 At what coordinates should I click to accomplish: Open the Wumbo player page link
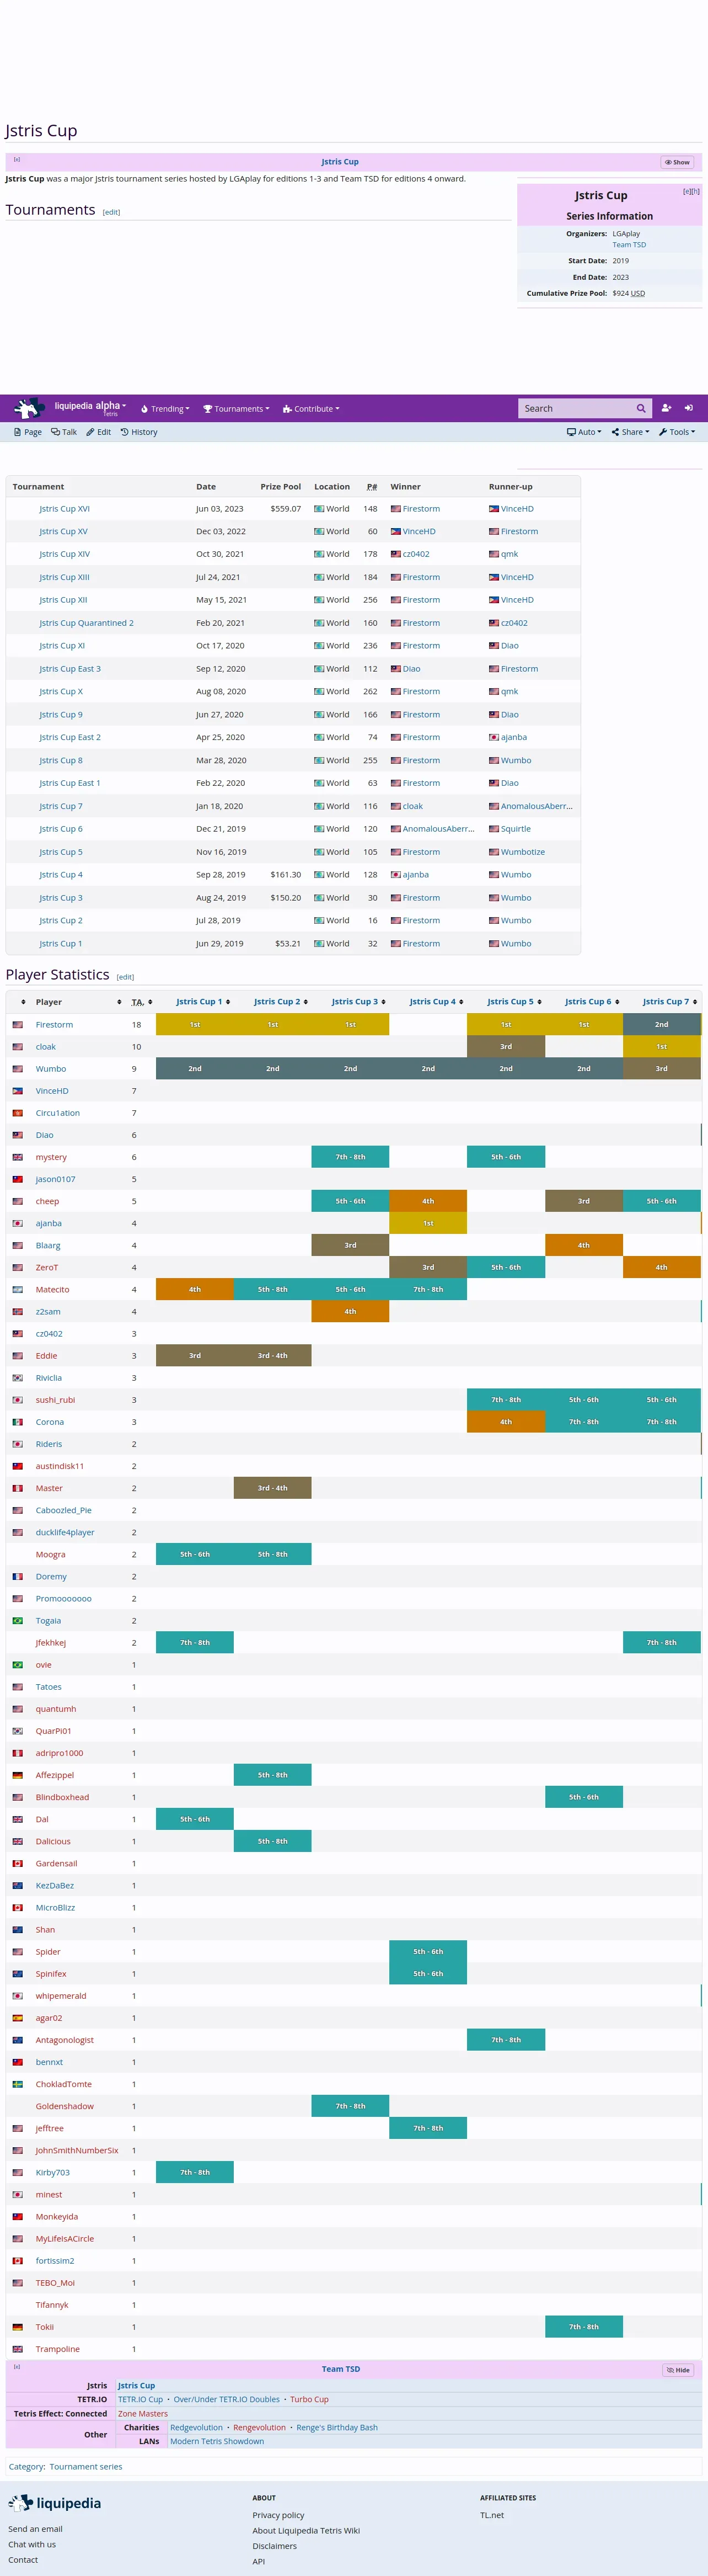click(51, 1069)
